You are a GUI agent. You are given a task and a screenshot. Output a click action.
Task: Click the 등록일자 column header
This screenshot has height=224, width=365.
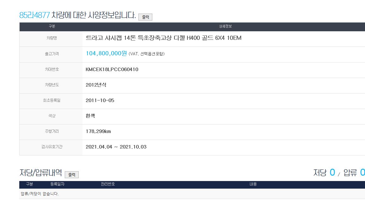point(57,184)
